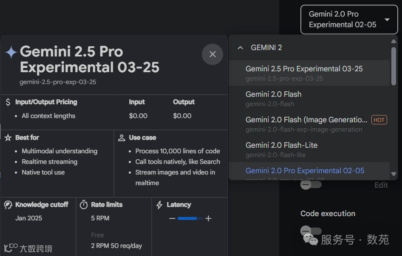Click the Knowledge cutoff head icon
402x256 pixels.
tap(8, 205)
